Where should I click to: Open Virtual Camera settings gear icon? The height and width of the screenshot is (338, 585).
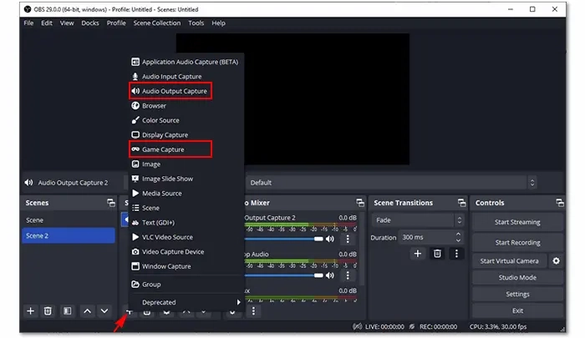(556, 261)
